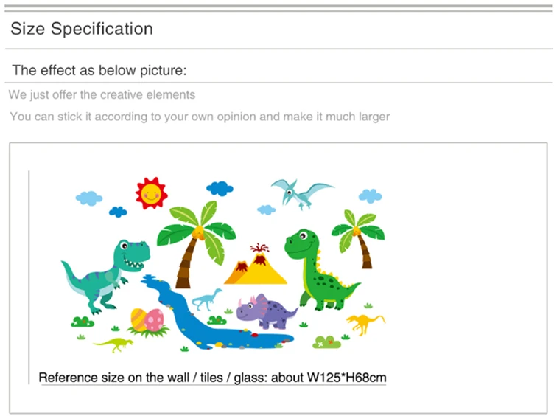Click 'We just offer the creative elements' line
The width and height of the screenshot is (554, 416).
pos(102,95)
